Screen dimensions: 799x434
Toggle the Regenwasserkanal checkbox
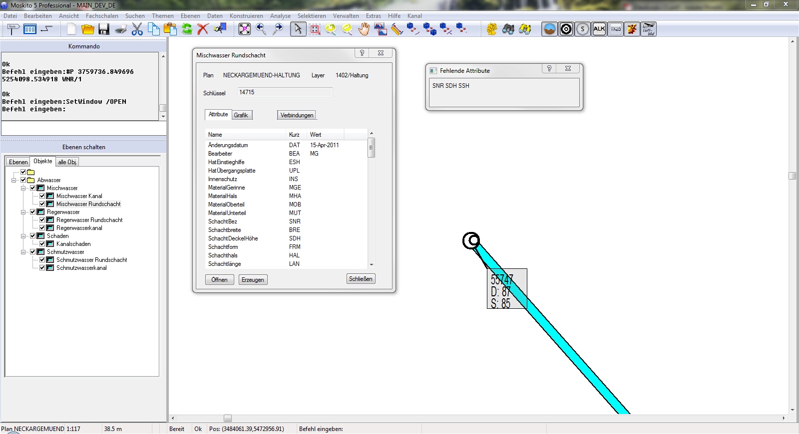(x=42, y=228)
